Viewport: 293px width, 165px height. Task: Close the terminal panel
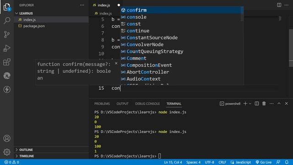click(x=287, y=104)
